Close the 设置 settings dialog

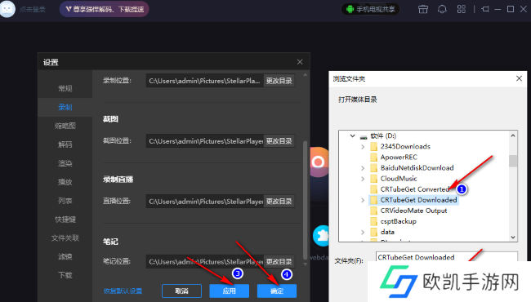coord(300,62)
